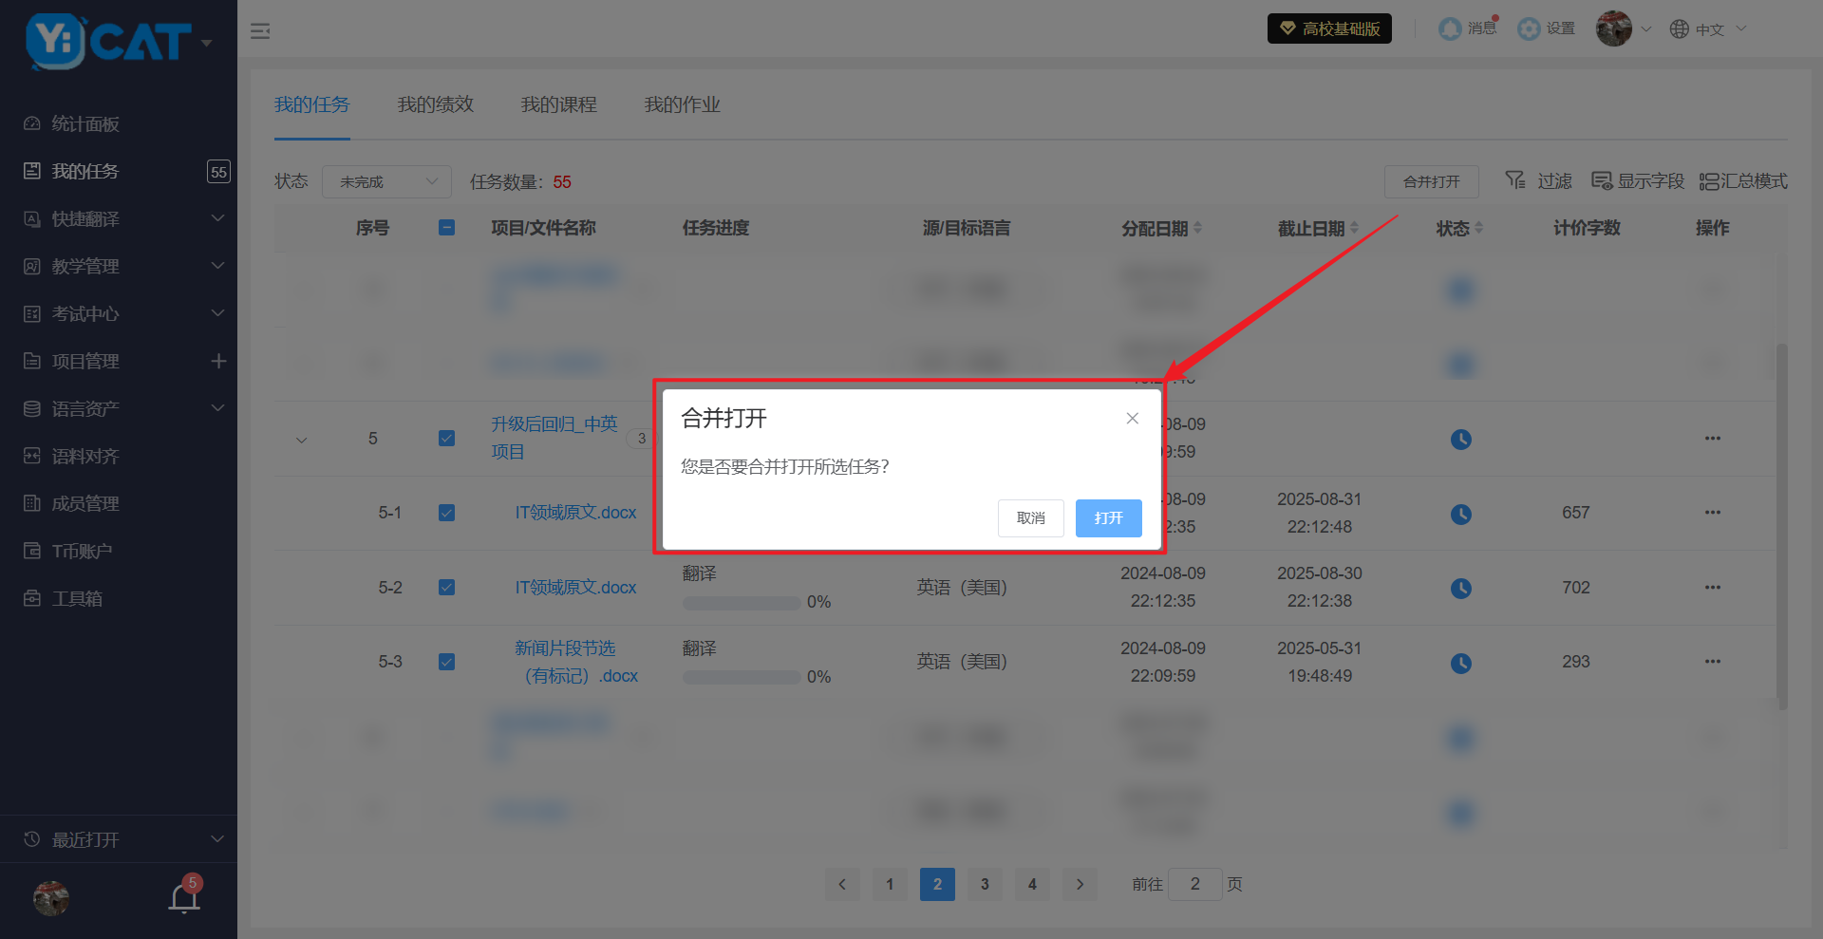
Task: Toggle the select-all header checkbox
Action: point(446,228)
